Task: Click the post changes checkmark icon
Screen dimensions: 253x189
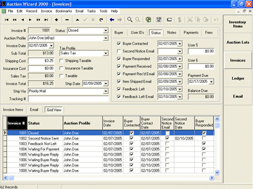Action: click(x=85, y=20)
